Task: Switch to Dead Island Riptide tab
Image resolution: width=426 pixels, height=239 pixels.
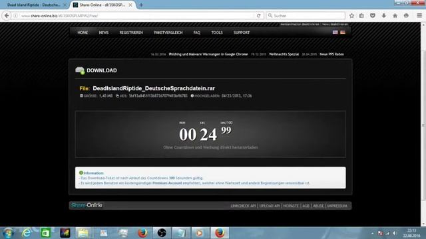Action: [x=34, y=5]
